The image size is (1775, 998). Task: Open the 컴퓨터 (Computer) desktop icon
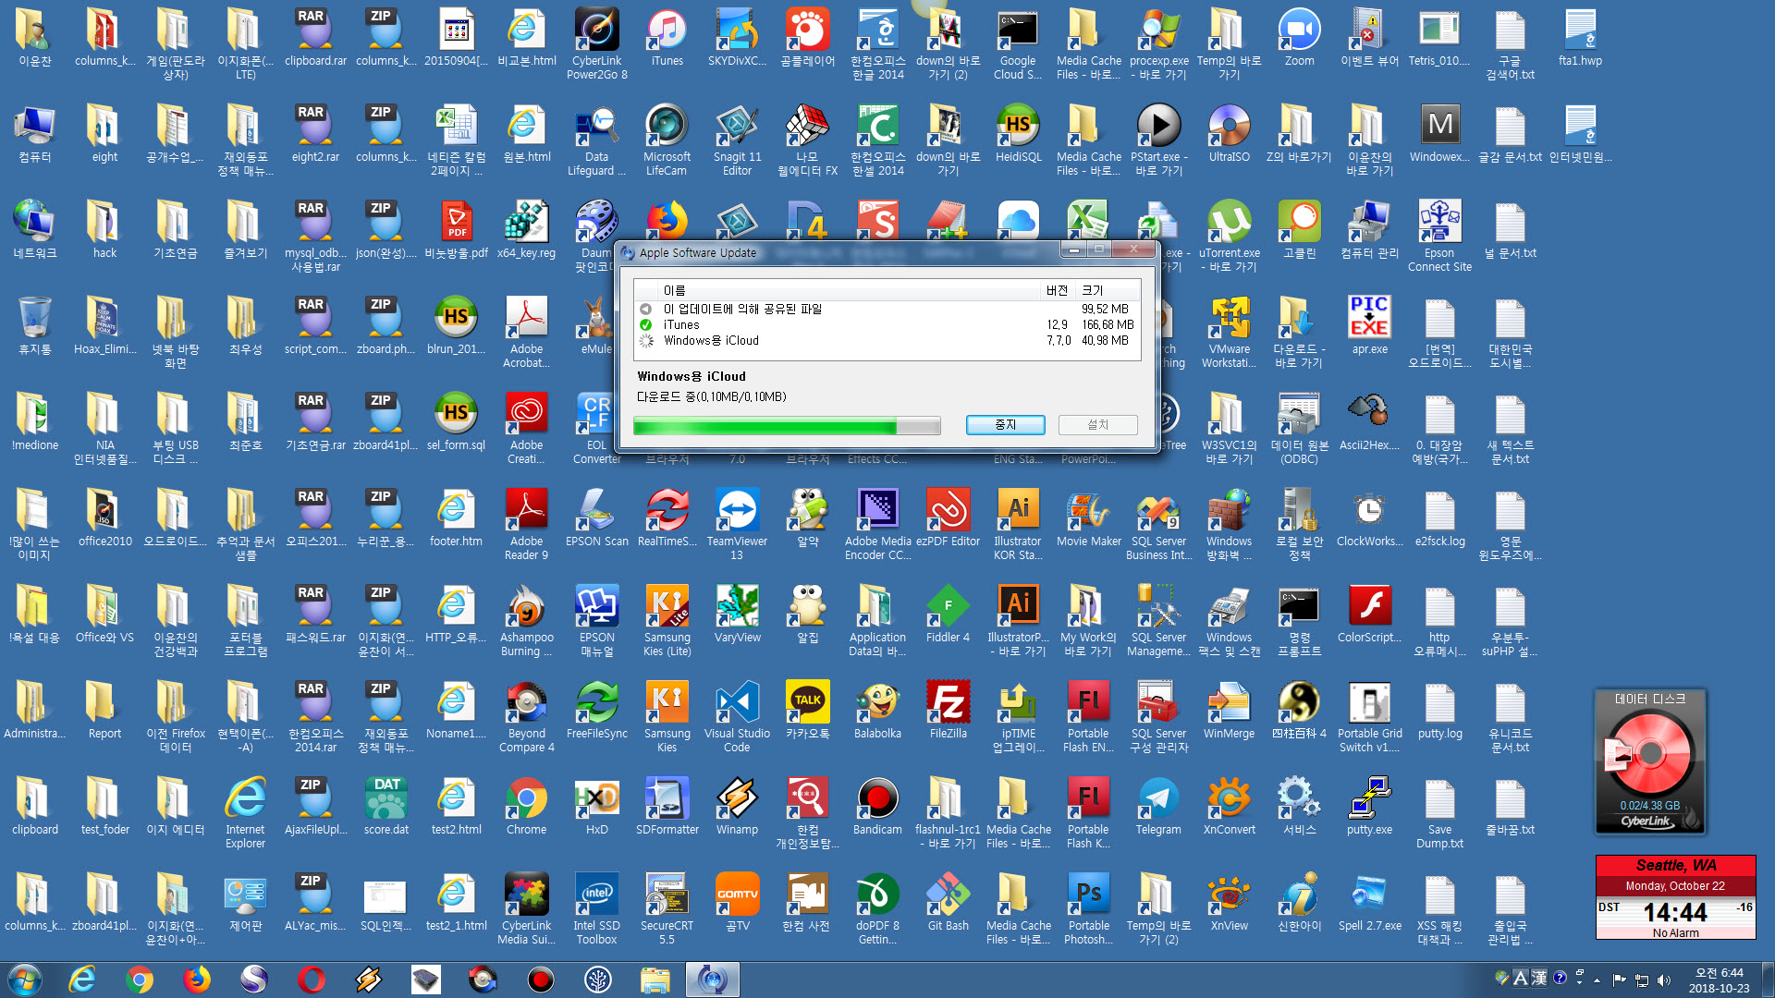(x=34, y=134)
